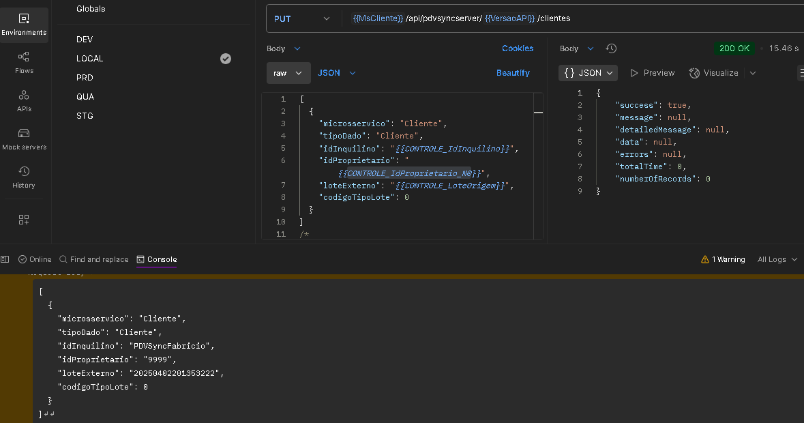Image resolution: width=804 pixels, height=423 pixels.
Task: Toggle the active LOCAL environment checkmark
Action: tap(226, 59)
